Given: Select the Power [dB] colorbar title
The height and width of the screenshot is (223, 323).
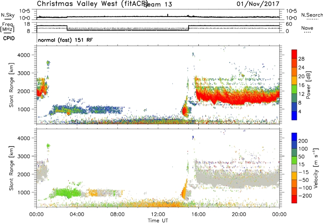Looking at the screenshot, I should pos(308,85).
